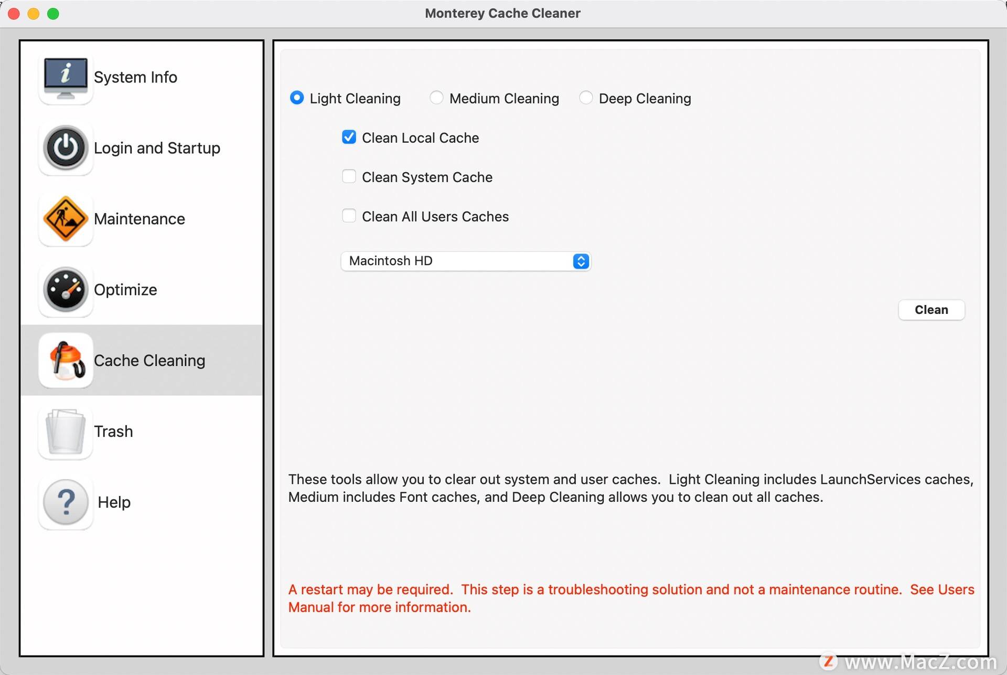Open the Maintenance tools panel

138,218
